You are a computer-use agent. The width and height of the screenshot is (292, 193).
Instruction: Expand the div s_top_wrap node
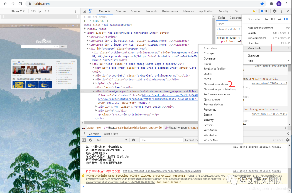[x=93, y=68]
